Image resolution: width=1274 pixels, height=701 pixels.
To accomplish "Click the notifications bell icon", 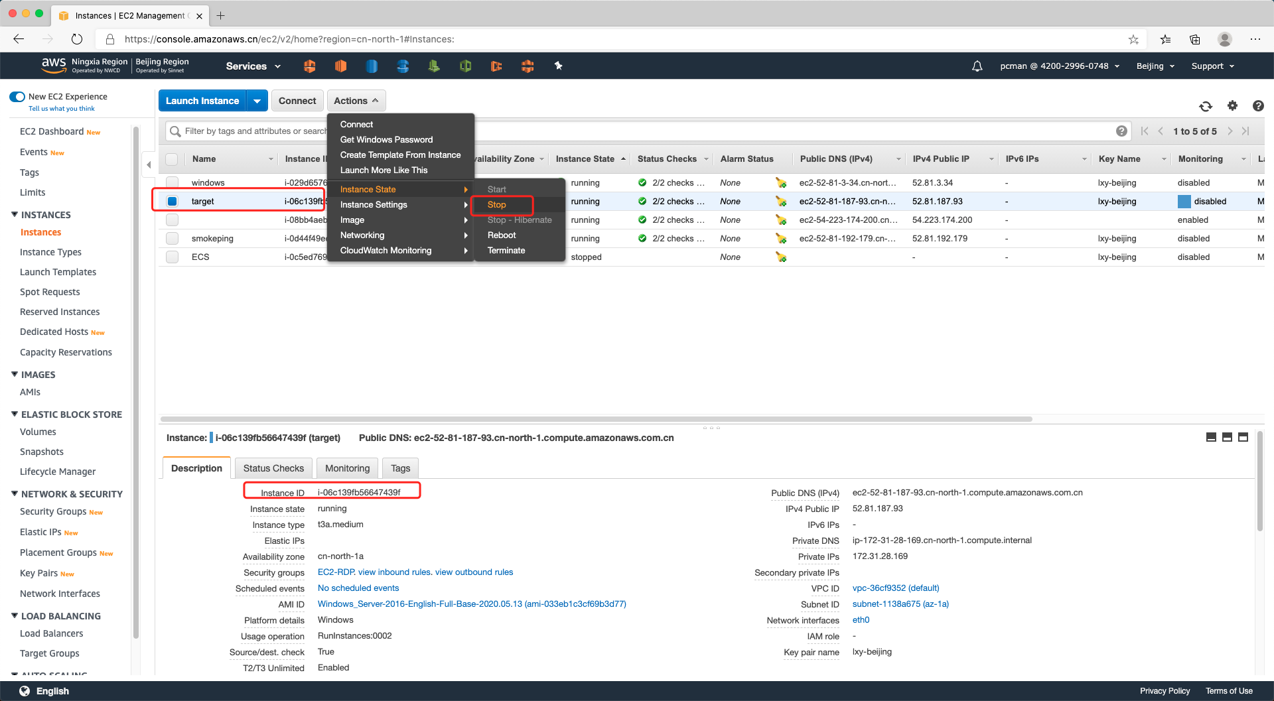I will 977,66.
